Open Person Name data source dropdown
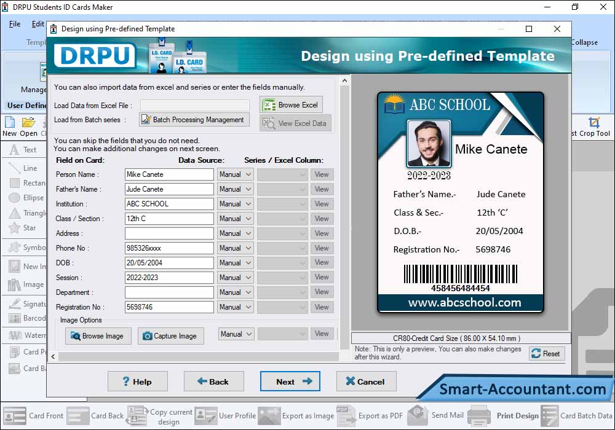The height and width of the screenshot is (430, 615). [x=236, y=174]
